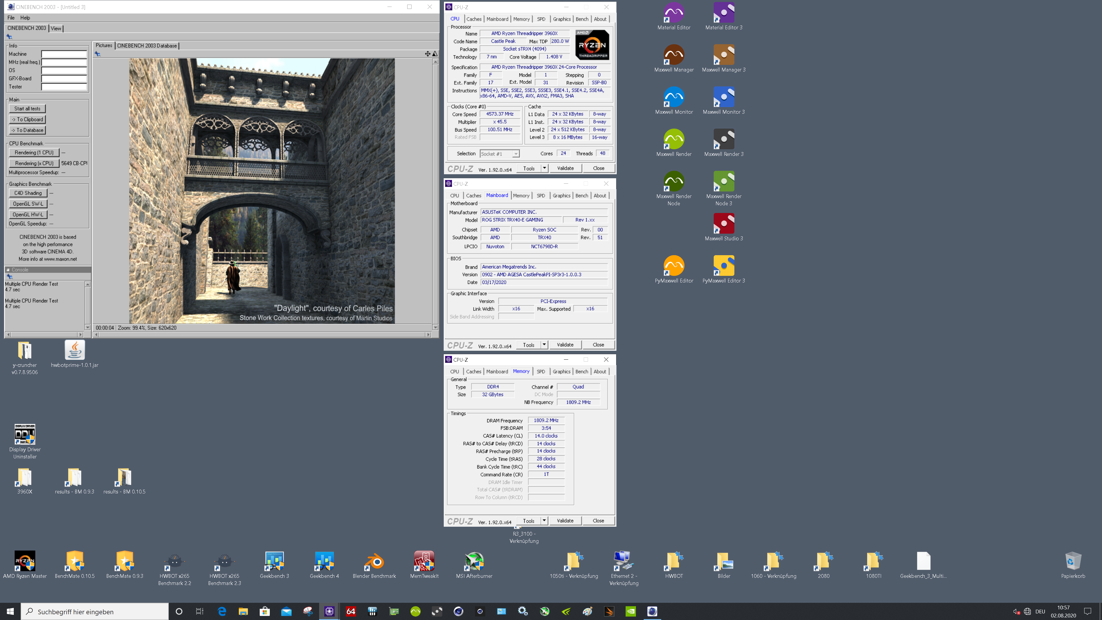The height and width of the screenshot is (620, 1102).
Task: Open the File menu in CINEBENCH
Action: (x=11, y=18)
